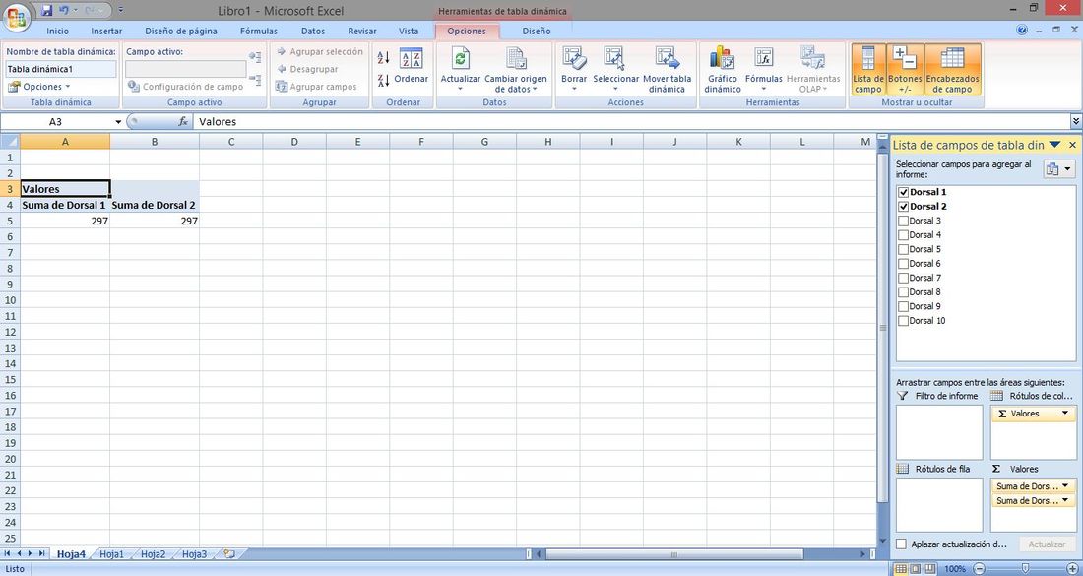The height and width of the screenshot is (576, 1083).
Task: Uncheck the Dorsal 1 field
Action: [903, 192]
